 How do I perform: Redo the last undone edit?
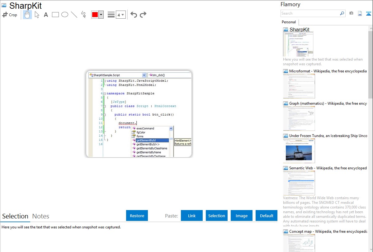[143, 15]
